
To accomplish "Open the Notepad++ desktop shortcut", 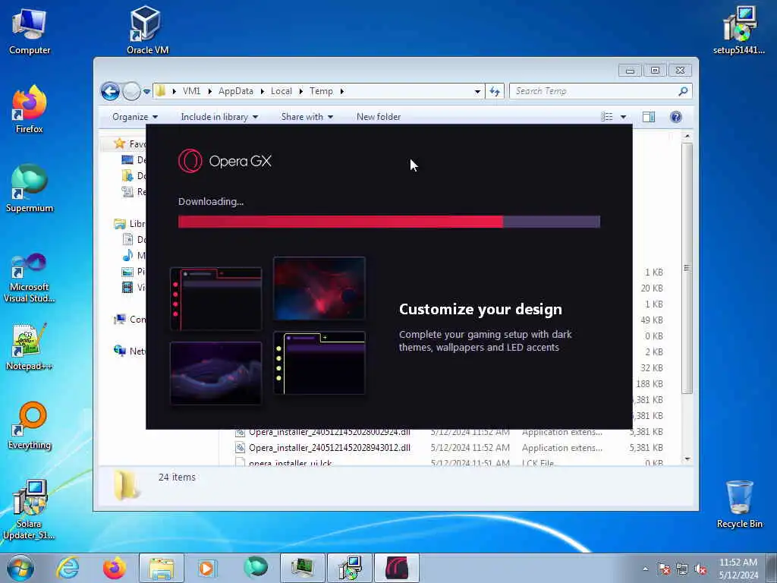I will (x=30, y=347).
